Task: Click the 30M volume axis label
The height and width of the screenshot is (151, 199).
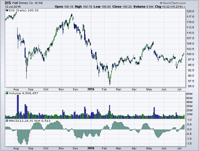Action: coord(189,106)
